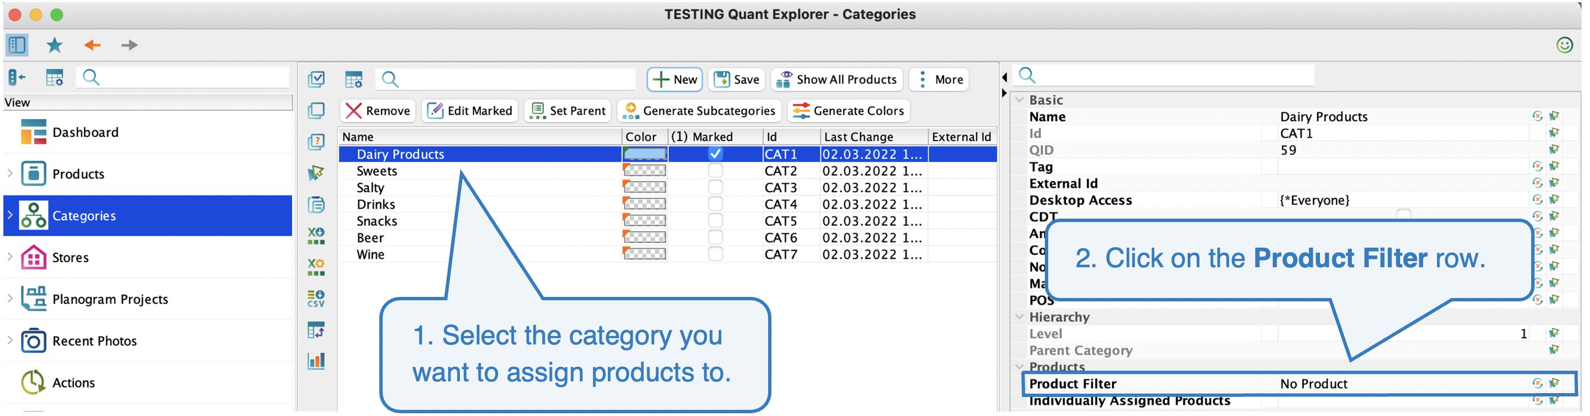Click the New button
Image resolution: width=1590 pixels, height=416 pixels.
point(675,79)
